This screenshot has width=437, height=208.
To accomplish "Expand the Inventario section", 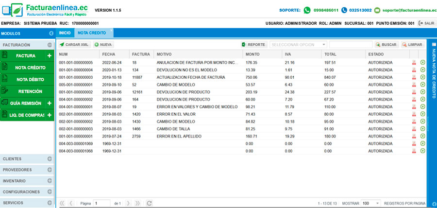I will pos(50,181).
